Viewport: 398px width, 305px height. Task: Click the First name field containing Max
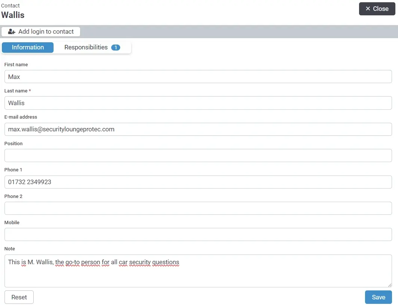point(198,77)
